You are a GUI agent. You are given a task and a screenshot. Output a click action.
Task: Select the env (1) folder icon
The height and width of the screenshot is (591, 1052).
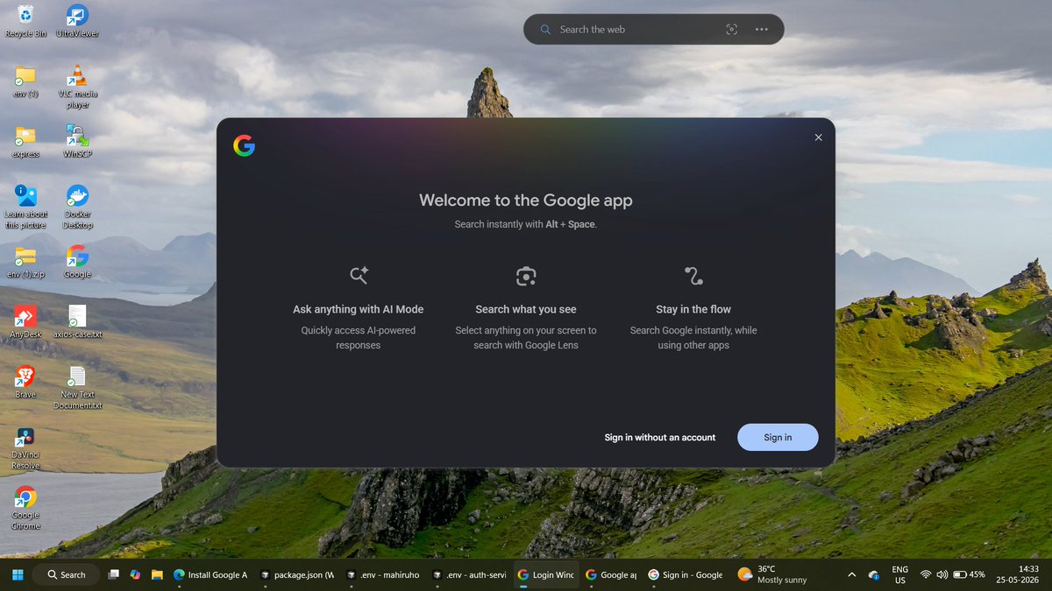click(25, 81)
